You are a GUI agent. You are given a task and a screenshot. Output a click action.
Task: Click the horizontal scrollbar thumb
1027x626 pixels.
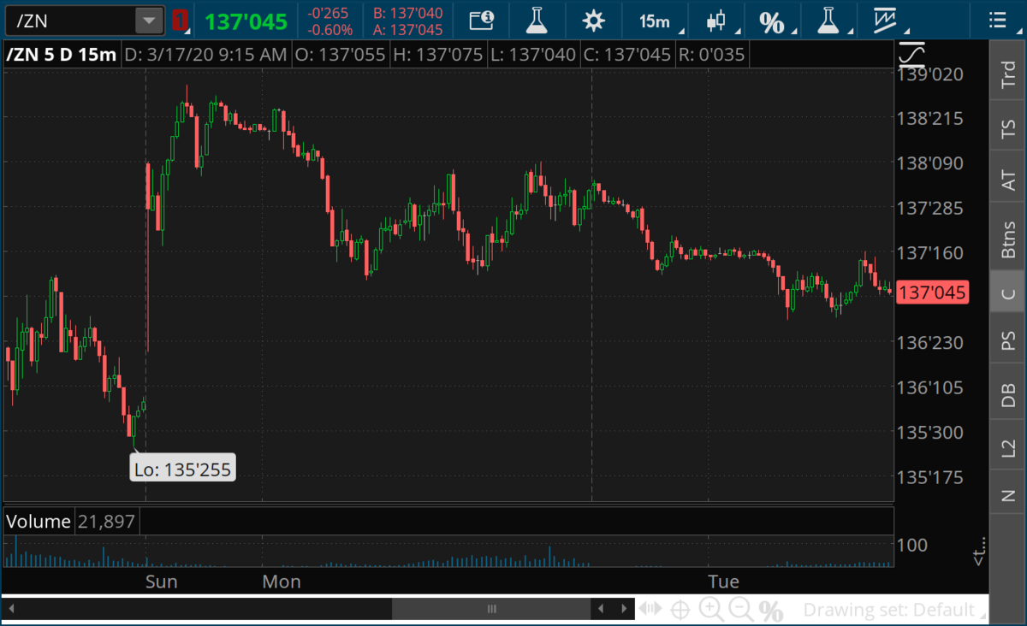point(491,609)
